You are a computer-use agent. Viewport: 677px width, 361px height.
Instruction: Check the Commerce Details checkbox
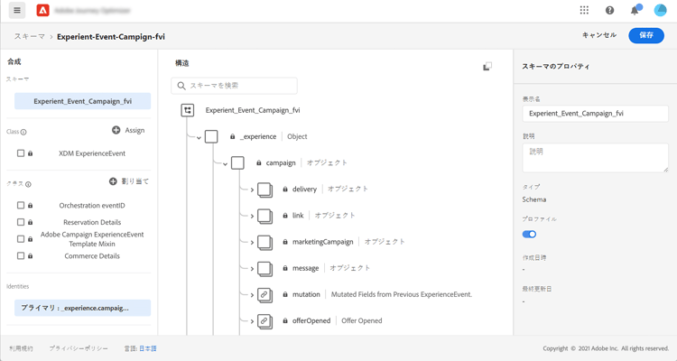pyautogui.click(x=21, y=256)
